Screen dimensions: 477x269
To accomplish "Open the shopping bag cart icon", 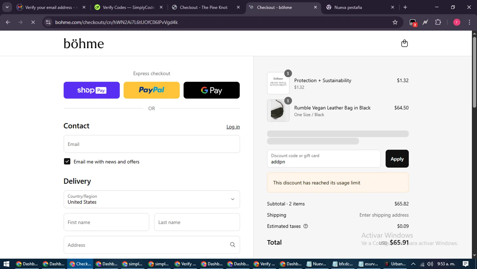I will coord(404,43).
